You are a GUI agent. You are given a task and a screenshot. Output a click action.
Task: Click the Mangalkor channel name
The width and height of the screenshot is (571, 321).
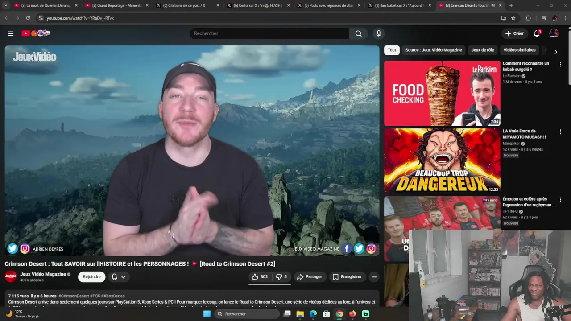click(x=512, y=144)
